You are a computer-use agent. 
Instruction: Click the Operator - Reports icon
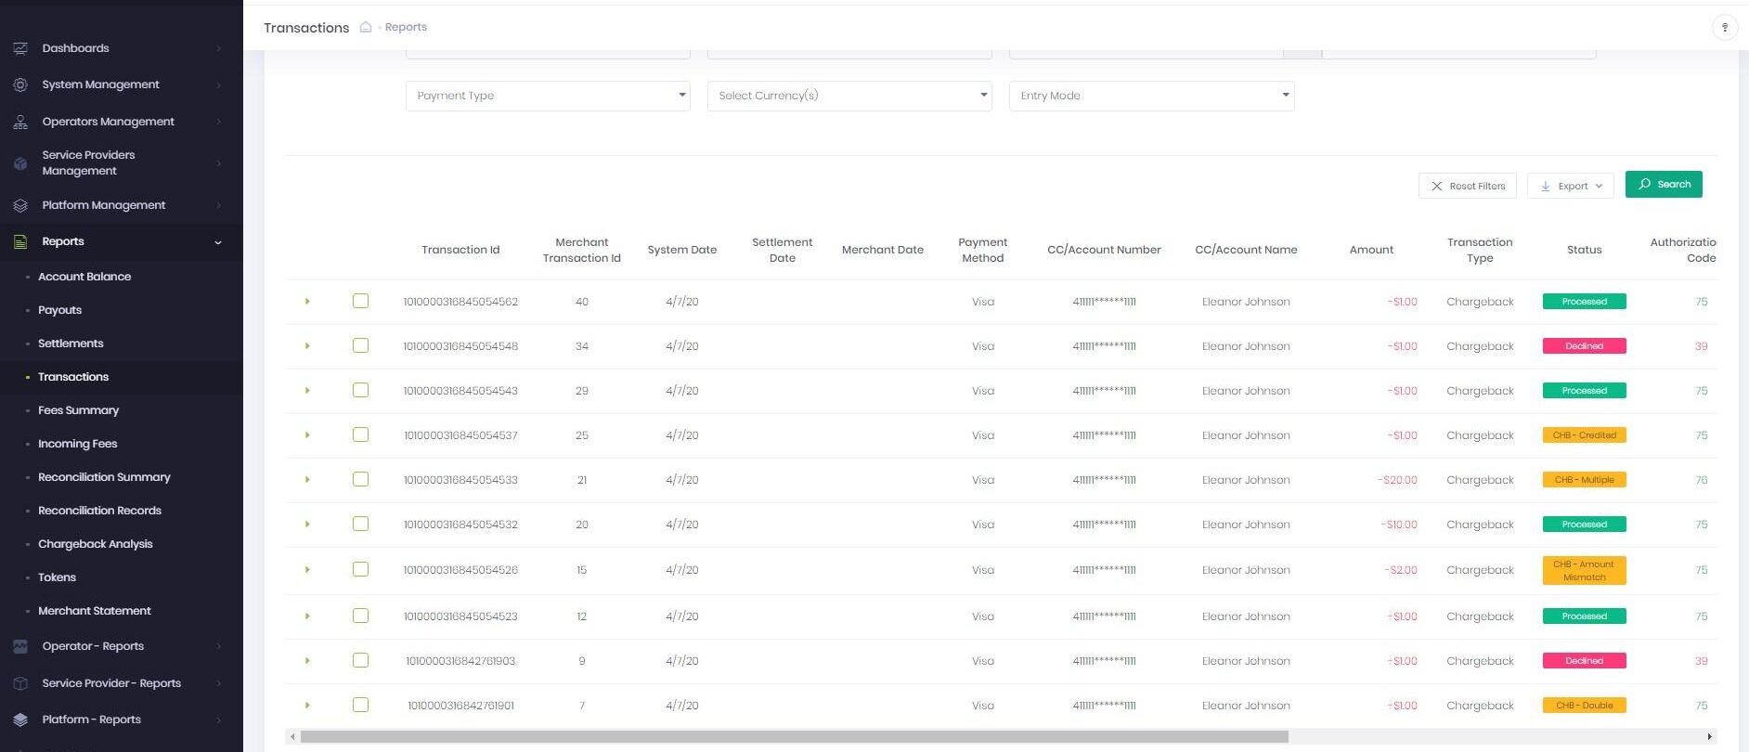[20, 646]
